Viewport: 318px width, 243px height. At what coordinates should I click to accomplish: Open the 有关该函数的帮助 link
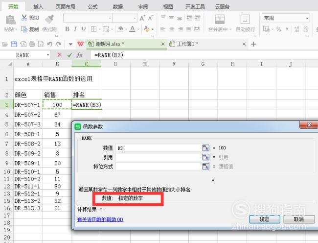100,219
